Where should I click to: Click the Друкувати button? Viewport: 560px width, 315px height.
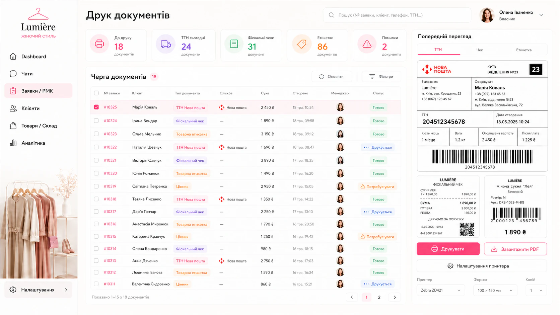(x=448, y=249)
